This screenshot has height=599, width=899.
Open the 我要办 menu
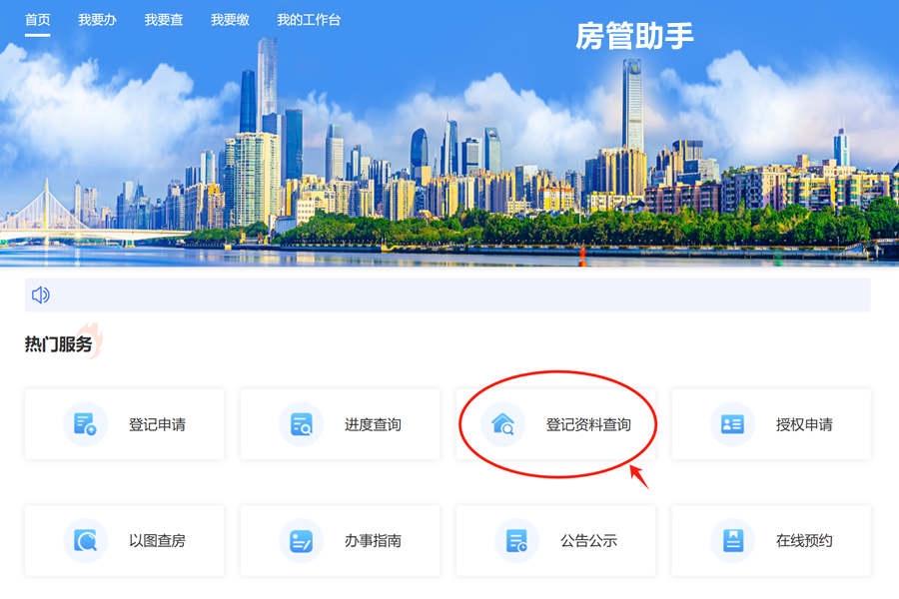(97, 20)
